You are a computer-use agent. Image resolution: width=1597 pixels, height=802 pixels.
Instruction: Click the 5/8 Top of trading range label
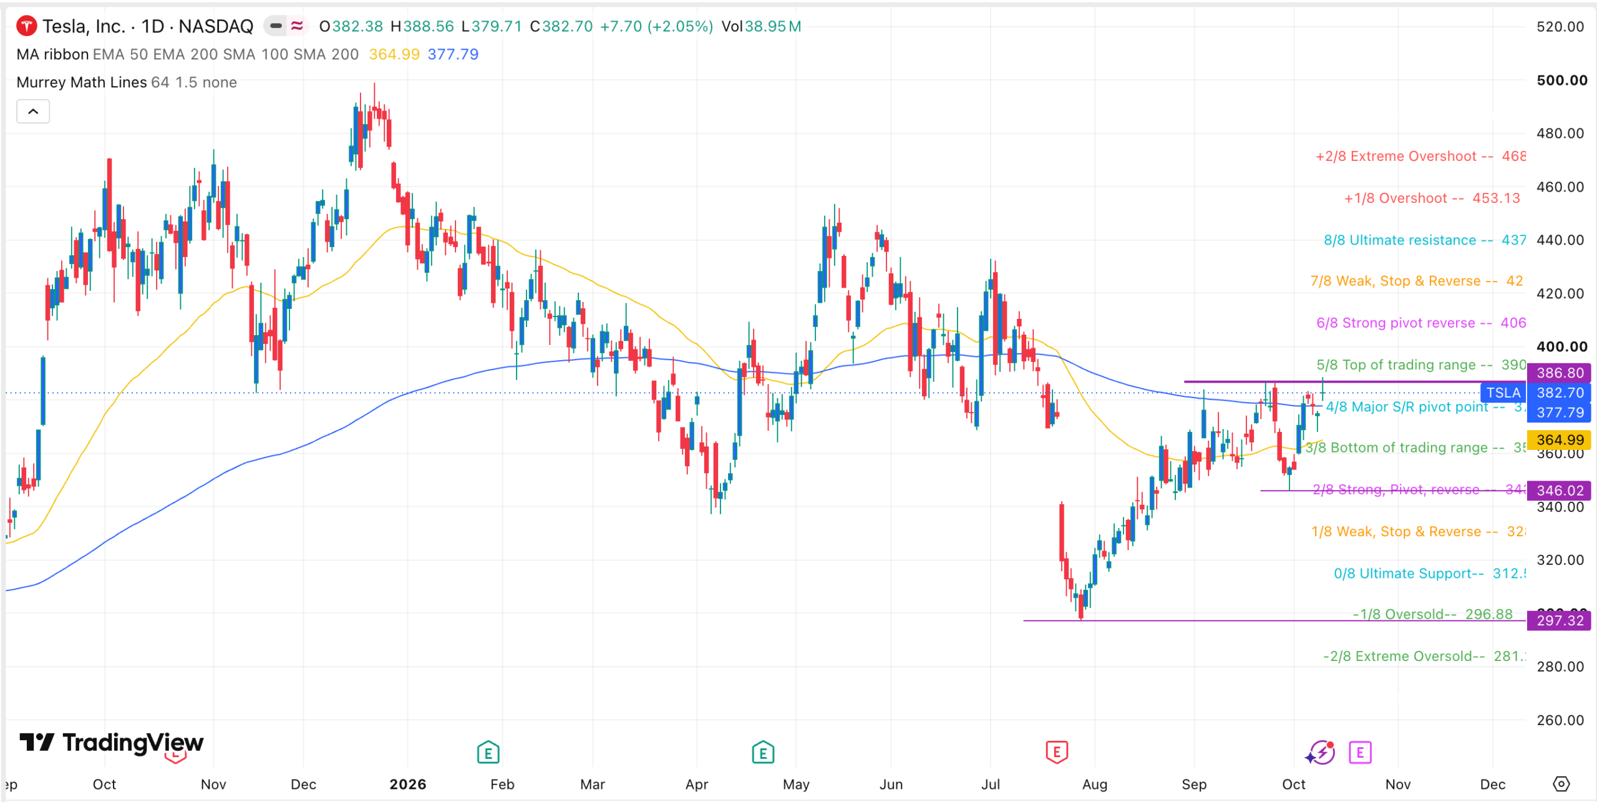(x=1421, y=364)
